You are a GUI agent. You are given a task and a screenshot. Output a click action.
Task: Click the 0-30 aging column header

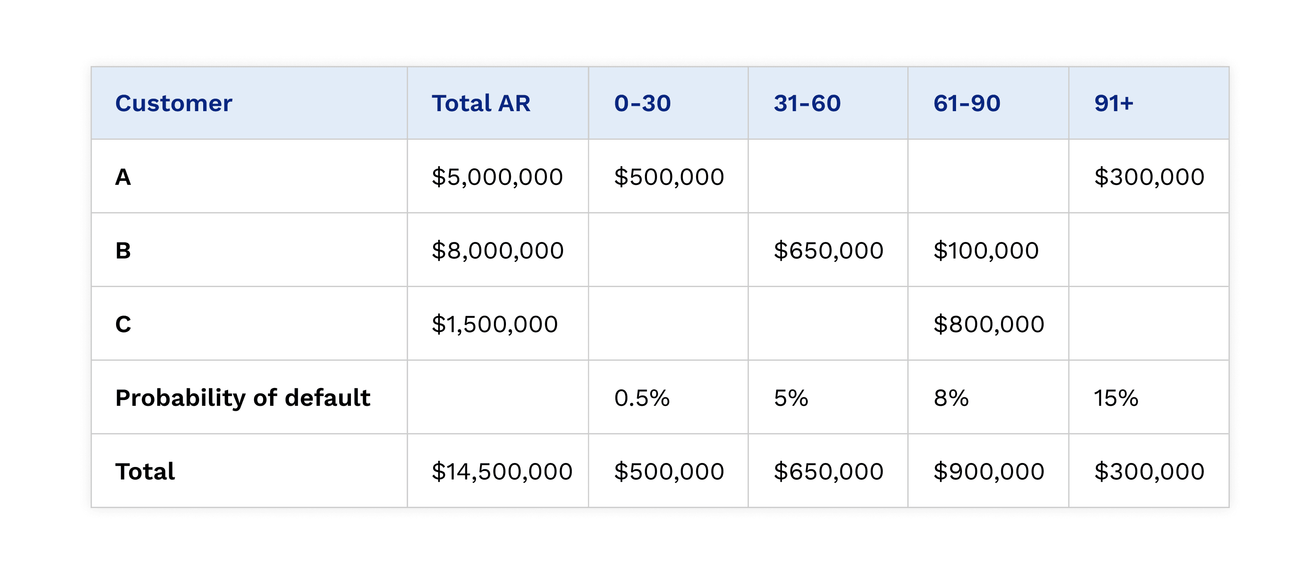pos(643,104)
